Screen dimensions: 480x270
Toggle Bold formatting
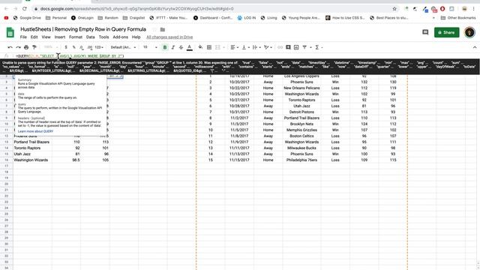[165, 47]
